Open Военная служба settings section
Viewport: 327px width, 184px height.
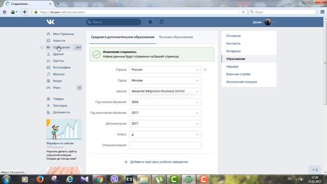click(238, 74)
